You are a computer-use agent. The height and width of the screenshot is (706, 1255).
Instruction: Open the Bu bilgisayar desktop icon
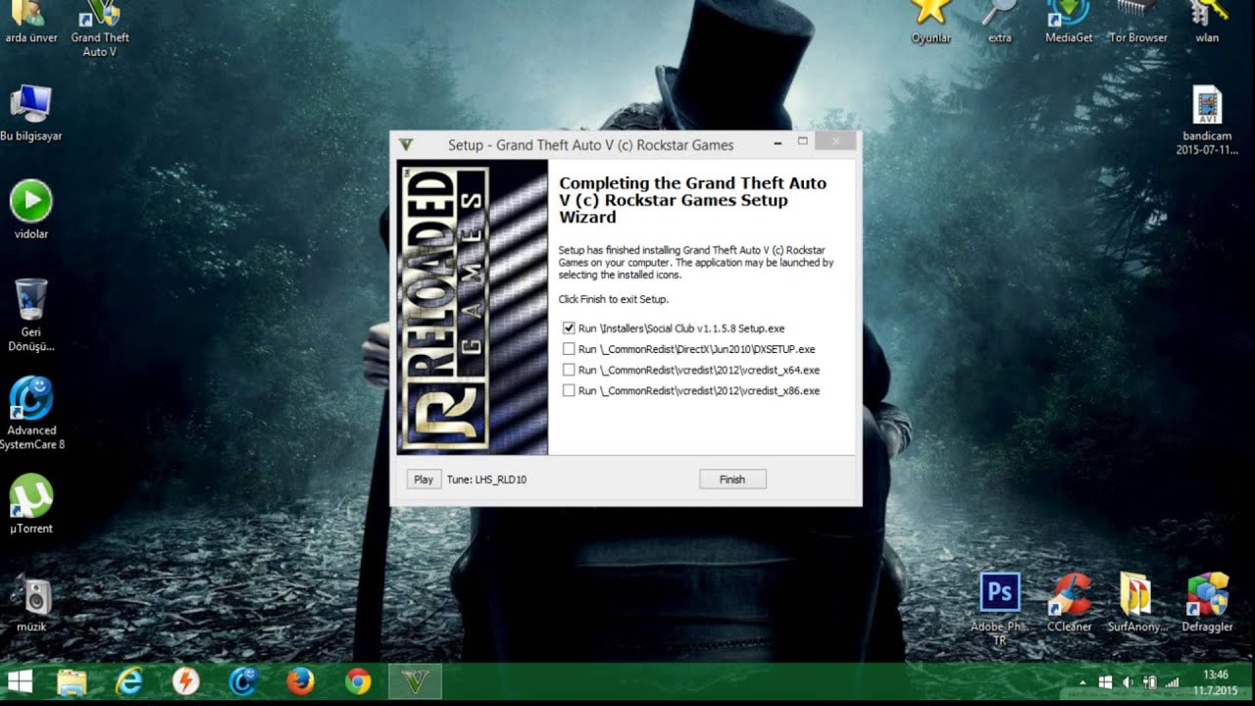point(30,113)
